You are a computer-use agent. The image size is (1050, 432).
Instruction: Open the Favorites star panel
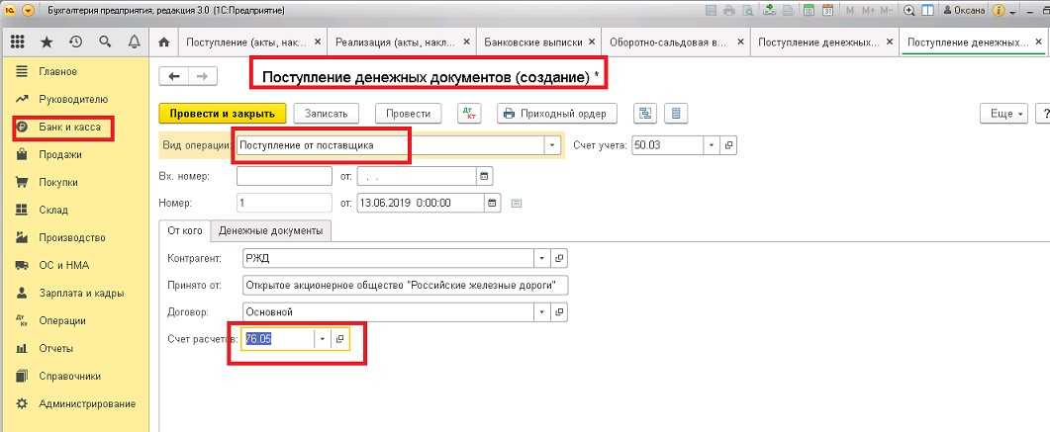(47, 42)
